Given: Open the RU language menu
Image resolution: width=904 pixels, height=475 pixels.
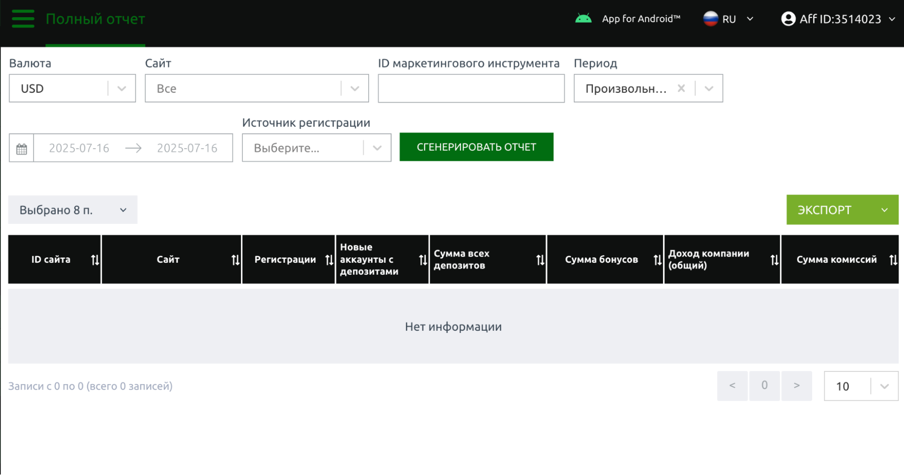Looking at the screenshot, I should click(729, 19).
